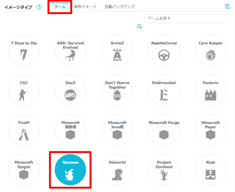Choose the Palworld dinosaur icon

pyautogui.click(x=117, y=170)
